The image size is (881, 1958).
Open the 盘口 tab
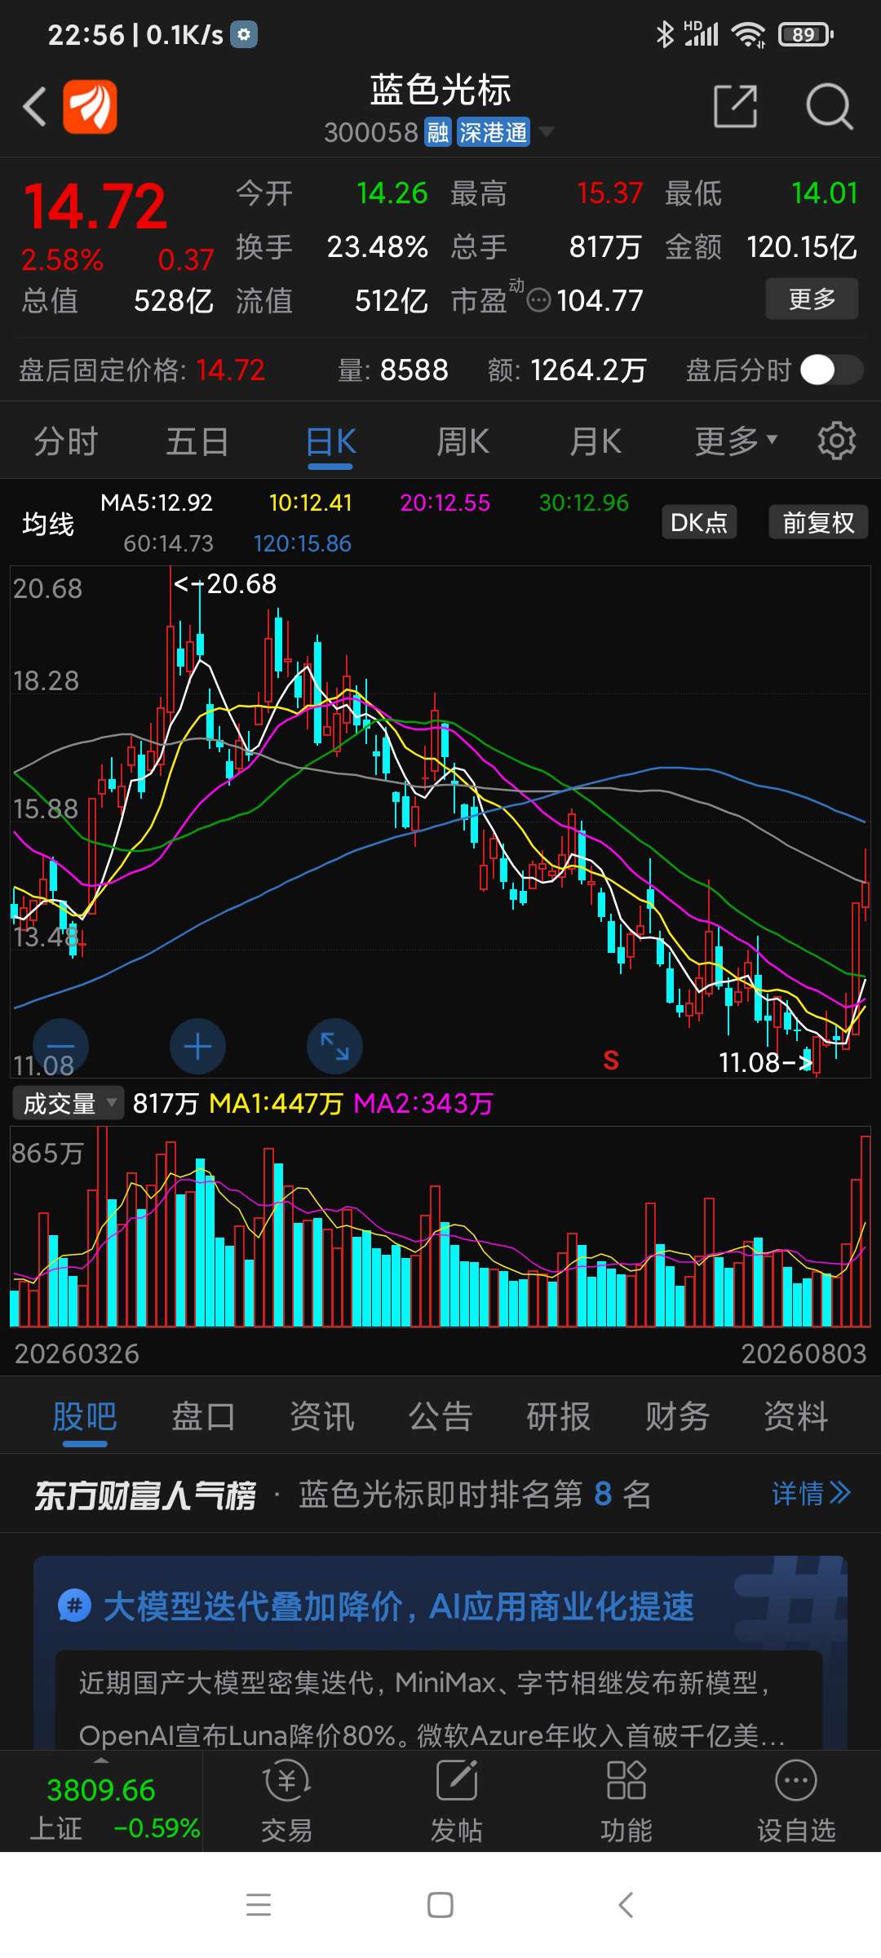pyautogui.click(x=203, y=1415)
